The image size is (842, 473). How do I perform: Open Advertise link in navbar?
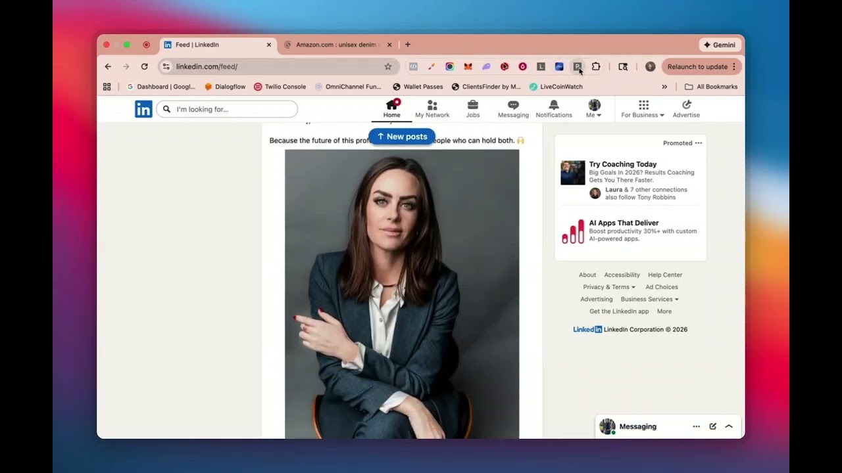[686, 109]
